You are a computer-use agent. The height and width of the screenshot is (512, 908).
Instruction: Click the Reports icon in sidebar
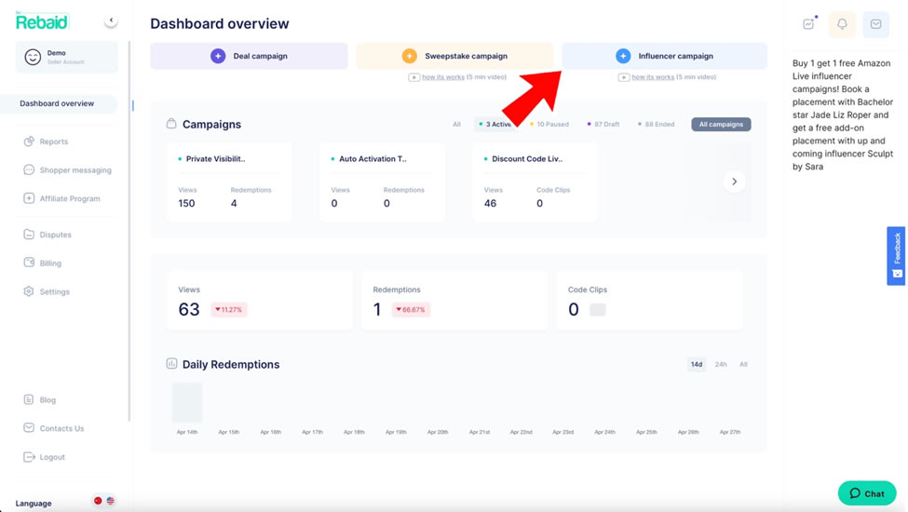[x=28, y=141]
